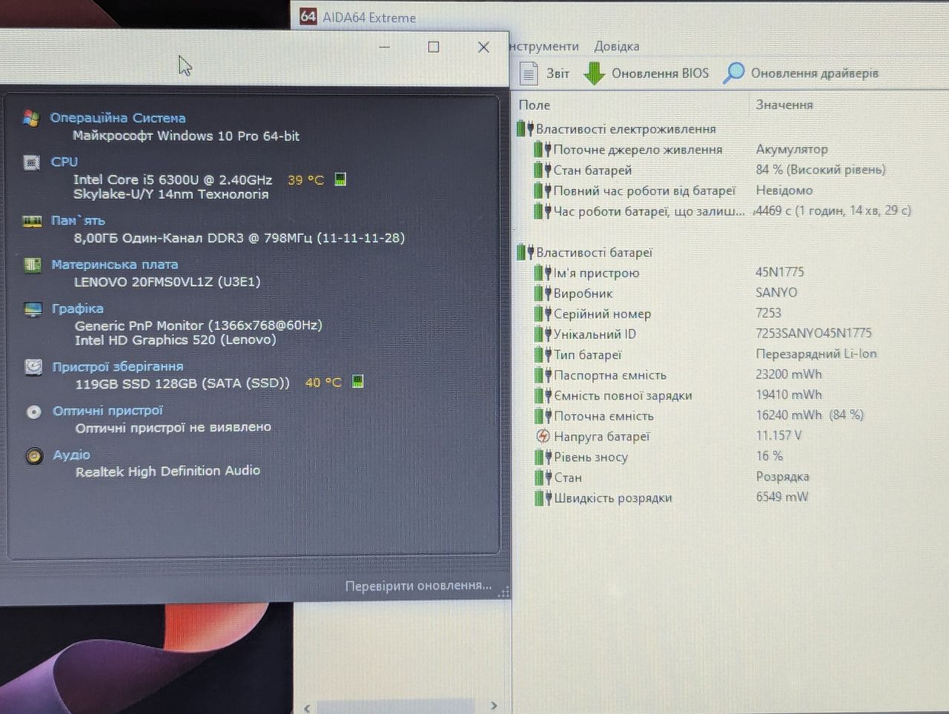
Task: Click the battery icon beside Виробник
Action: point(543,293)
